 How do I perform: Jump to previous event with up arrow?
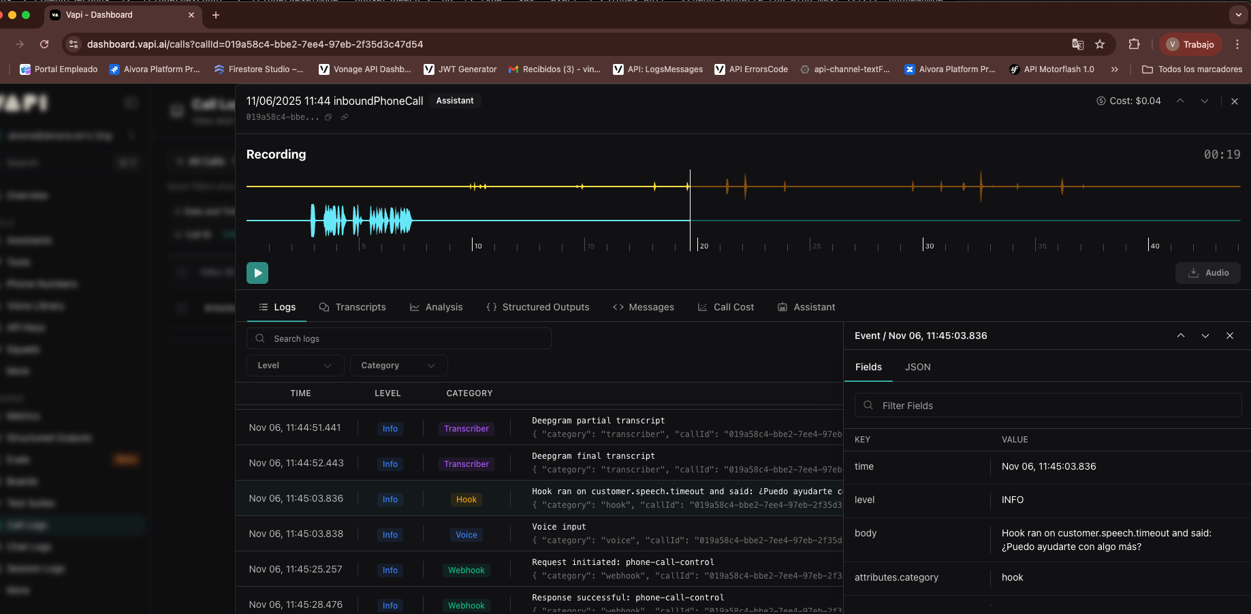pos(1181,336)
